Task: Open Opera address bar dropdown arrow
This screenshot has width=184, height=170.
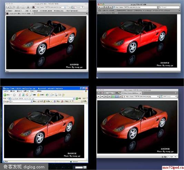Action: 158,97
